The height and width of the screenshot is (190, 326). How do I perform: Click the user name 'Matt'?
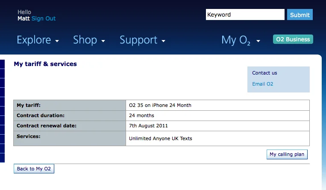point(23,18)
